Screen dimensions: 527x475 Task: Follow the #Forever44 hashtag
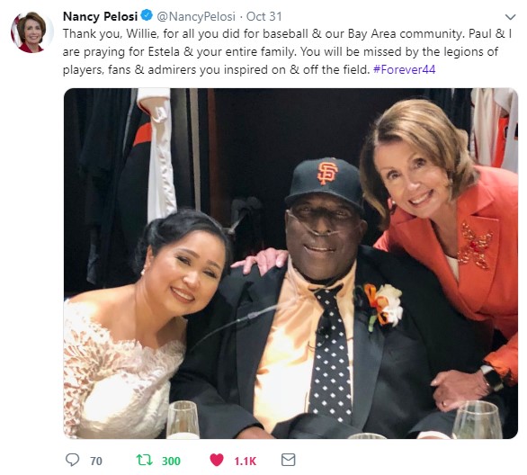405,69
